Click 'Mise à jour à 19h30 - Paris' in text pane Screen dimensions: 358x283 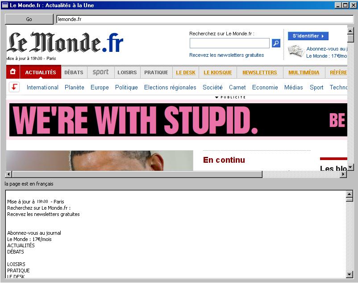36,202
